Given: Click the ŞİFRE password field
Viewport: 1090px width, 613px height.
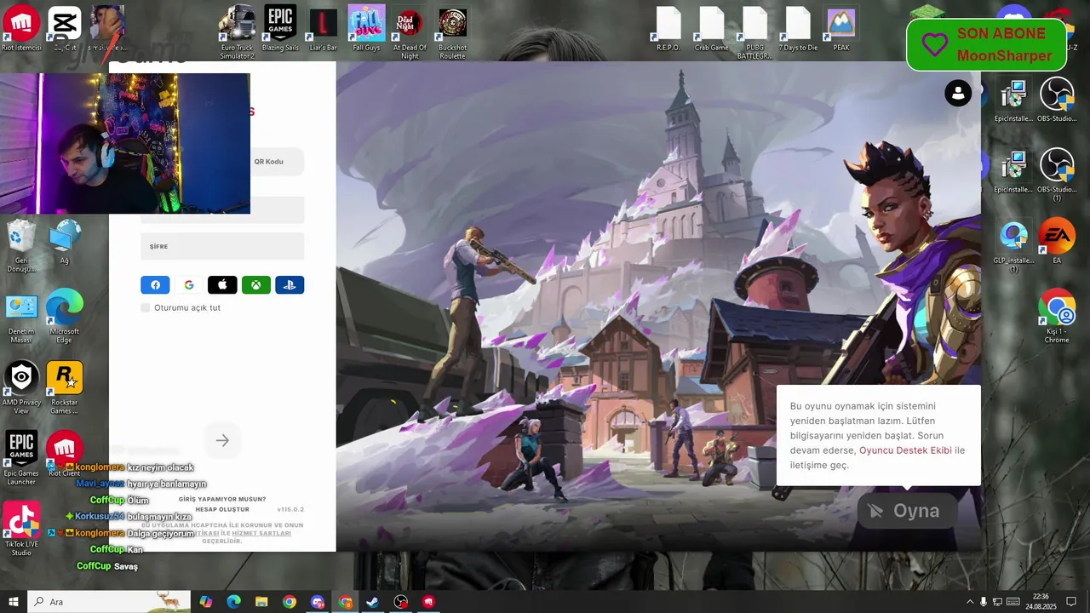Looking at the screenshot, I should [222, 246].
